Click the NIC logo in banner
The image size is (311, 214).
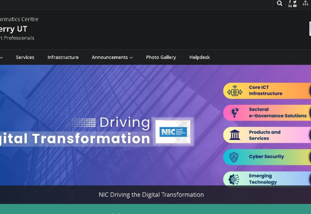(x=173, y=132)
